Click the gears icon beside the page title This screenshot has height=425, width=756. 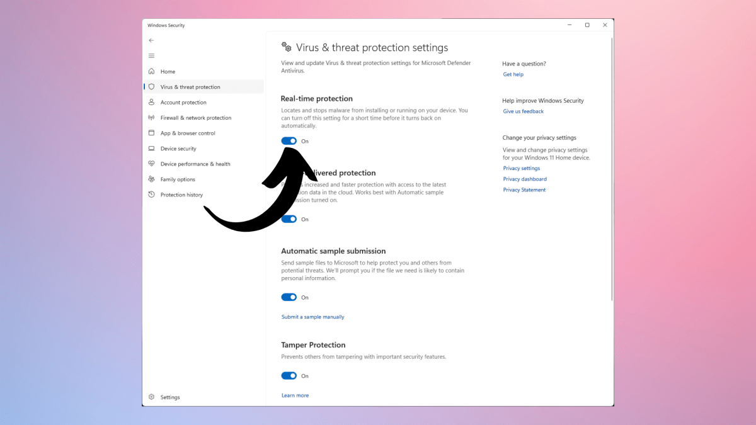(287, 47)
